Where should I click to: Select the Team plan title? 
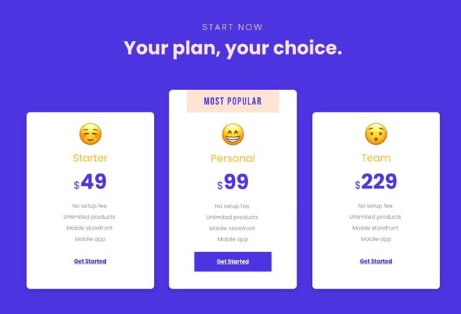click(x=376, y=158)
